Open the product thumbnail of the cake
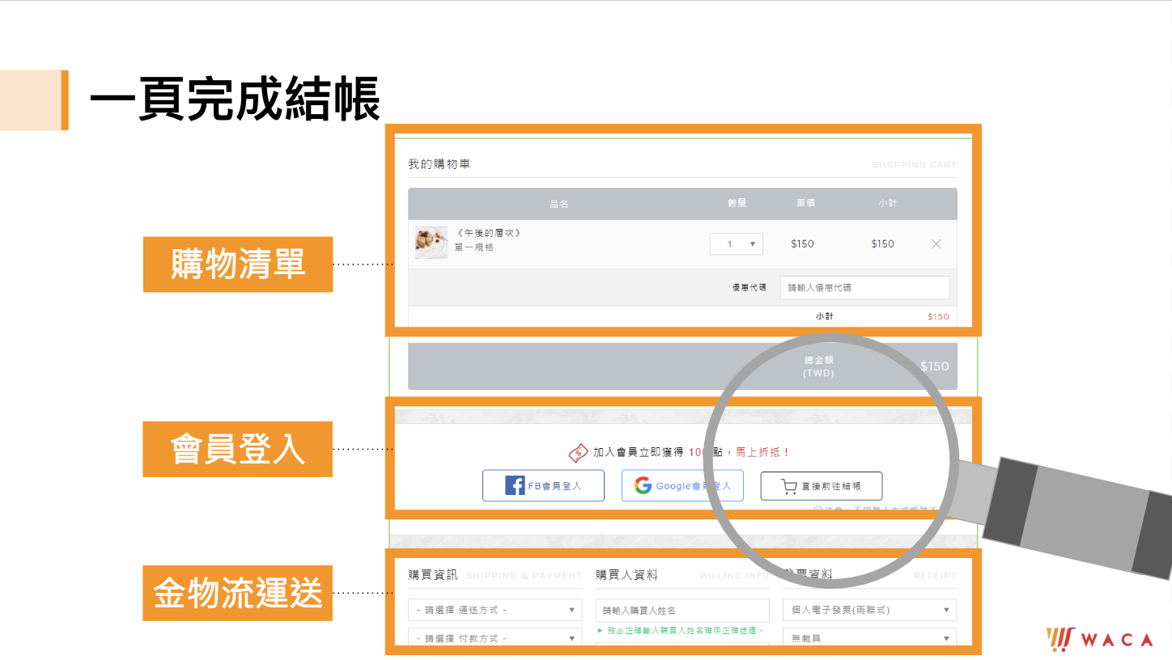 click(x=431, y=243)
